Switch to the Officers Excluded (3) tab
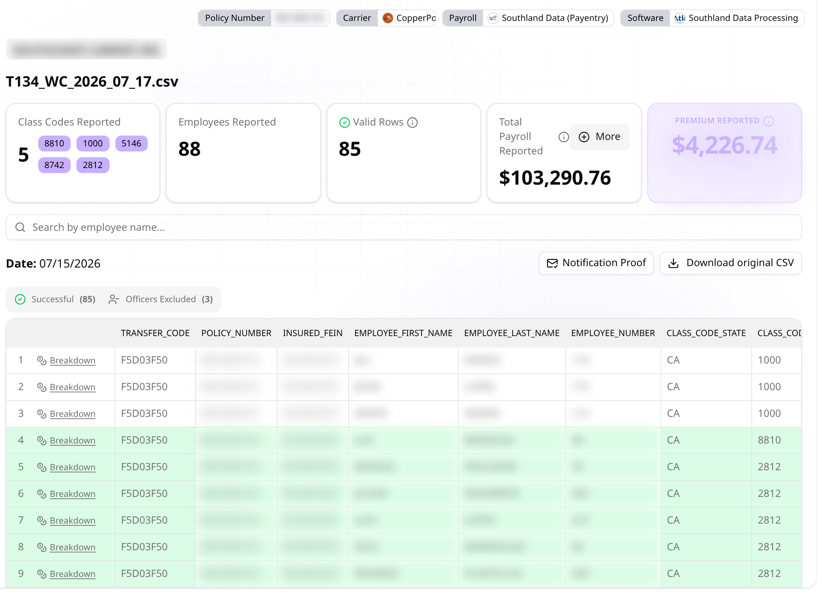Screen dimensions: 822x595 160,299
